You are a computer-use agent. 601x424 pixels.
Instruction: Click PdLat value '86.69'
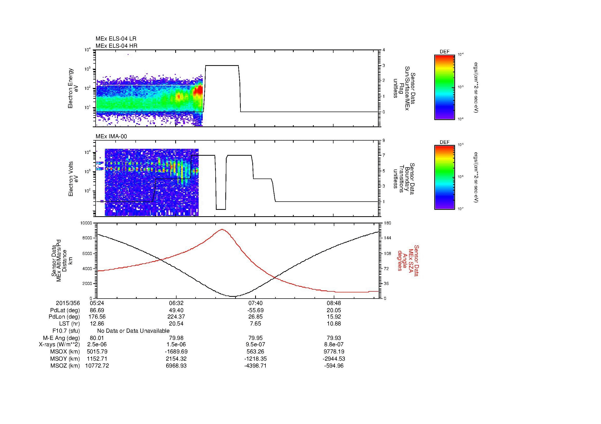(x=97, y=310)
